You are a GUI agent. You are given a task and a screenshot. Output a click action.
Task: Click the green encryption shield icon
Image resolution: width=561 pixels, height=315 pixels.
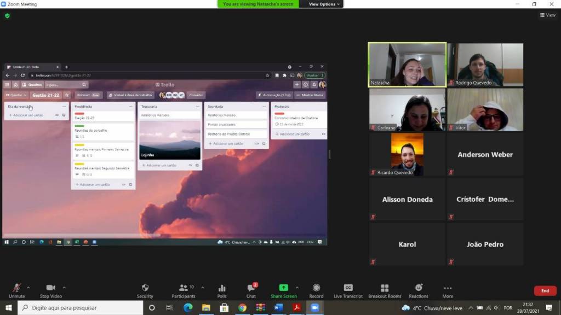(7, 16)
